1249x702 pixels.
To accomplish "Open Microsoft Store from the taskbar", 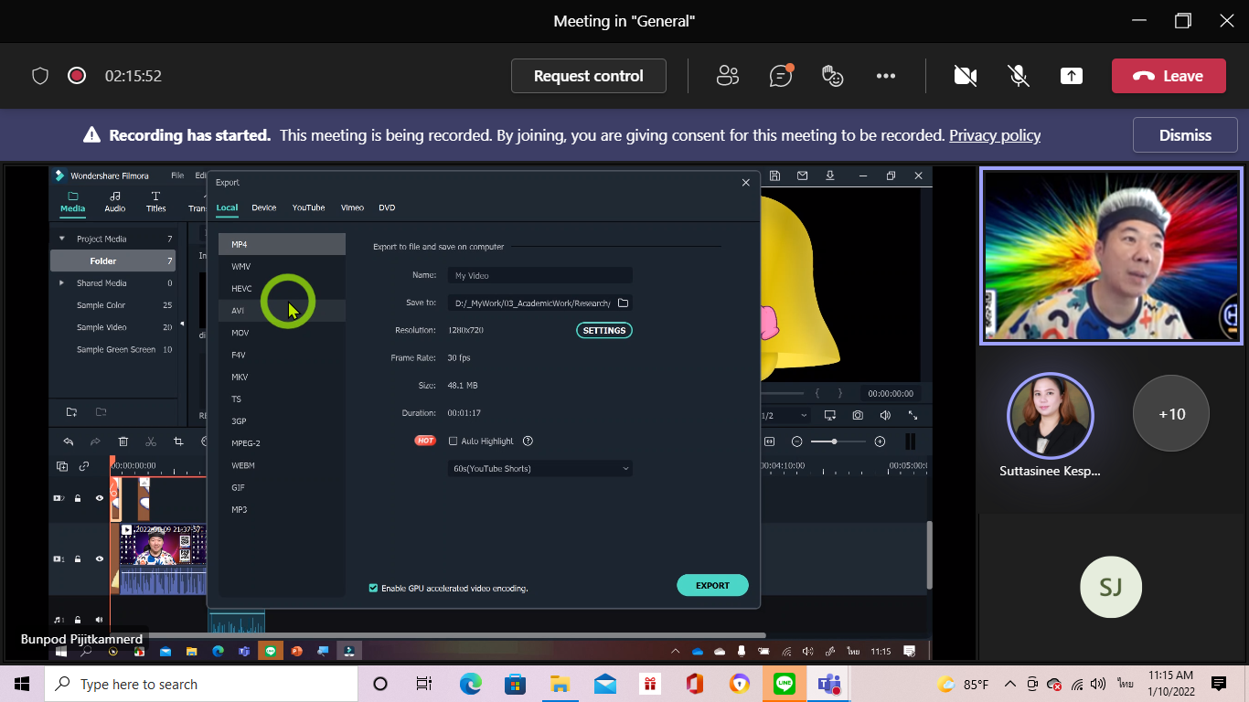I will pos(516,684).
